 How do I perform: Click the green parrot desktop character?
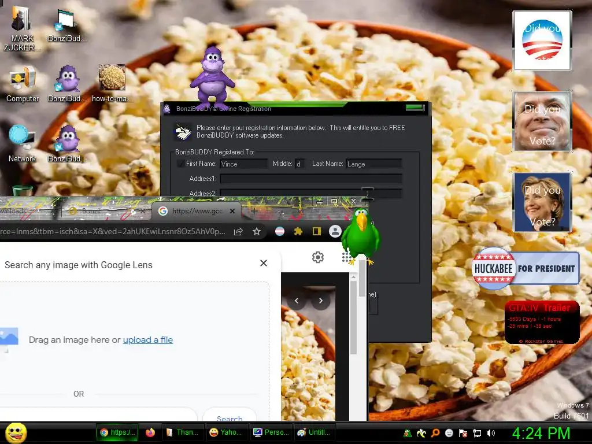[x=361, y=236]
